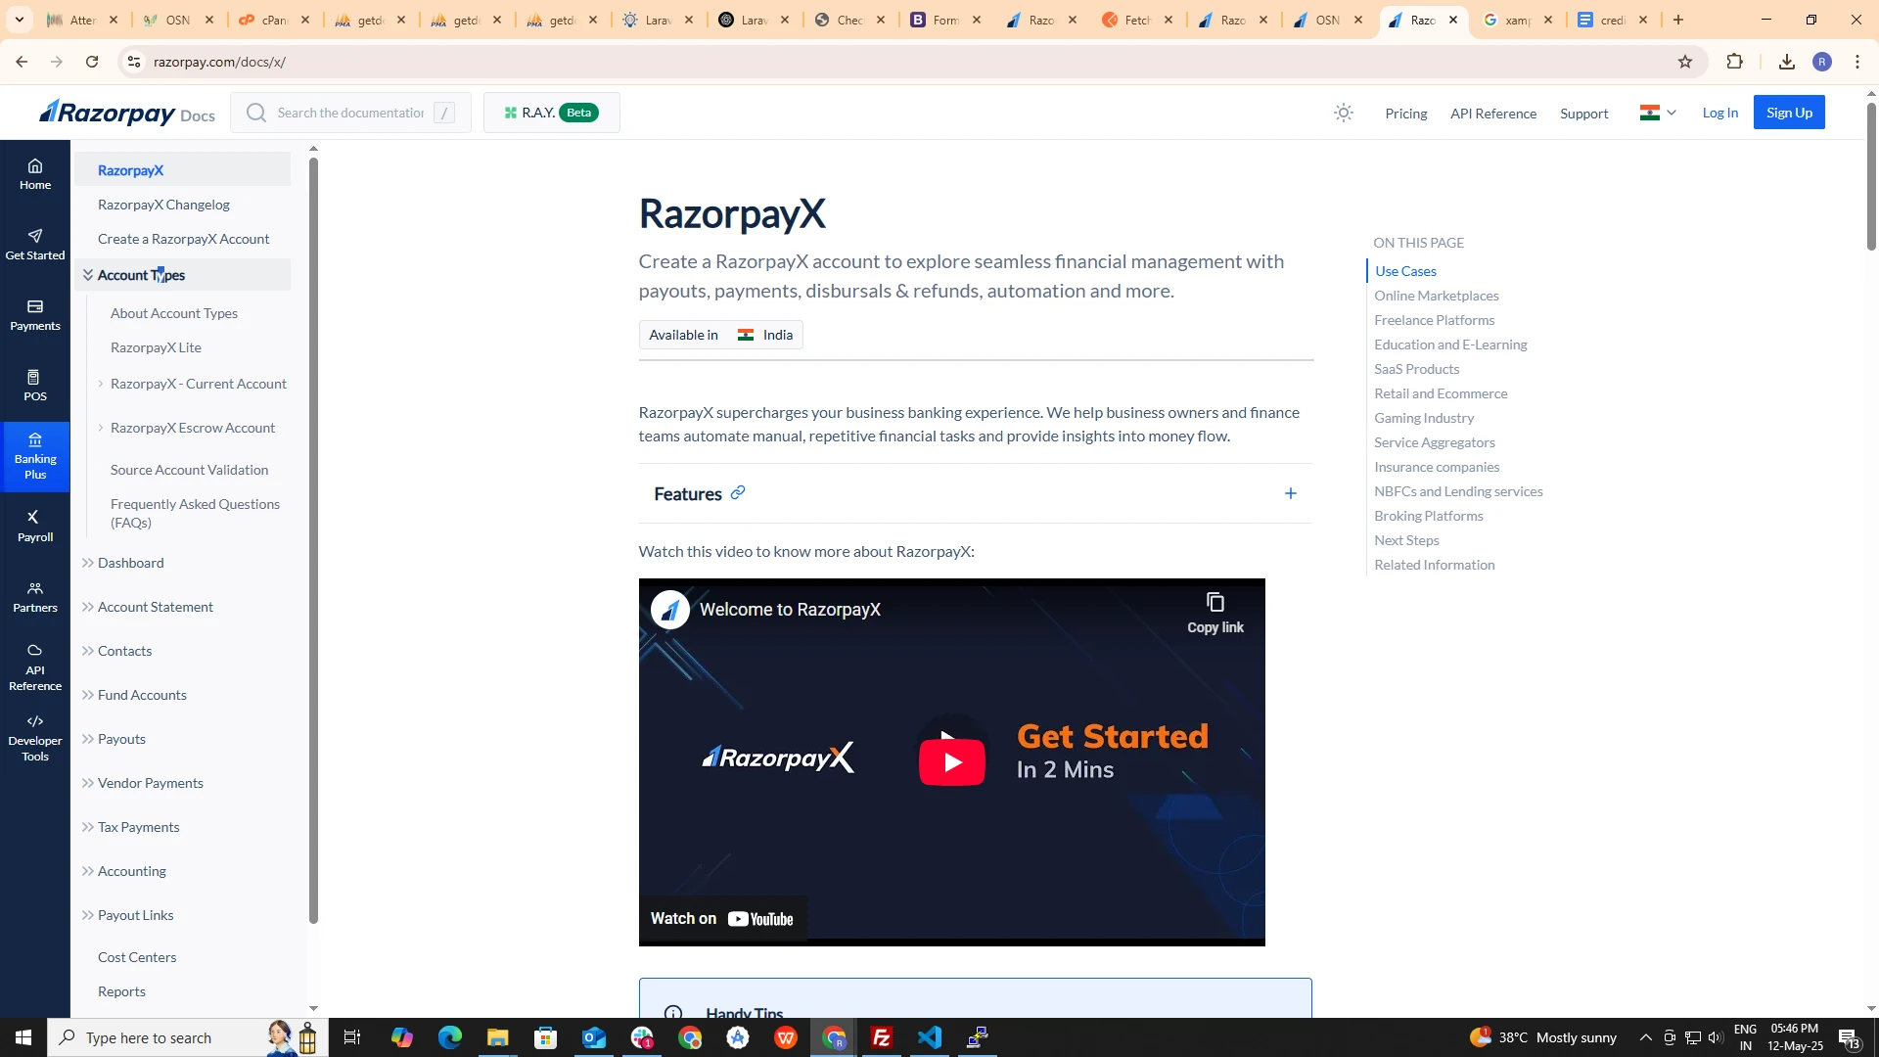The height and width of the screenshot is (1057, 1879).
Task: Collapse the Account Types tree section
Action: pos(88,275)
